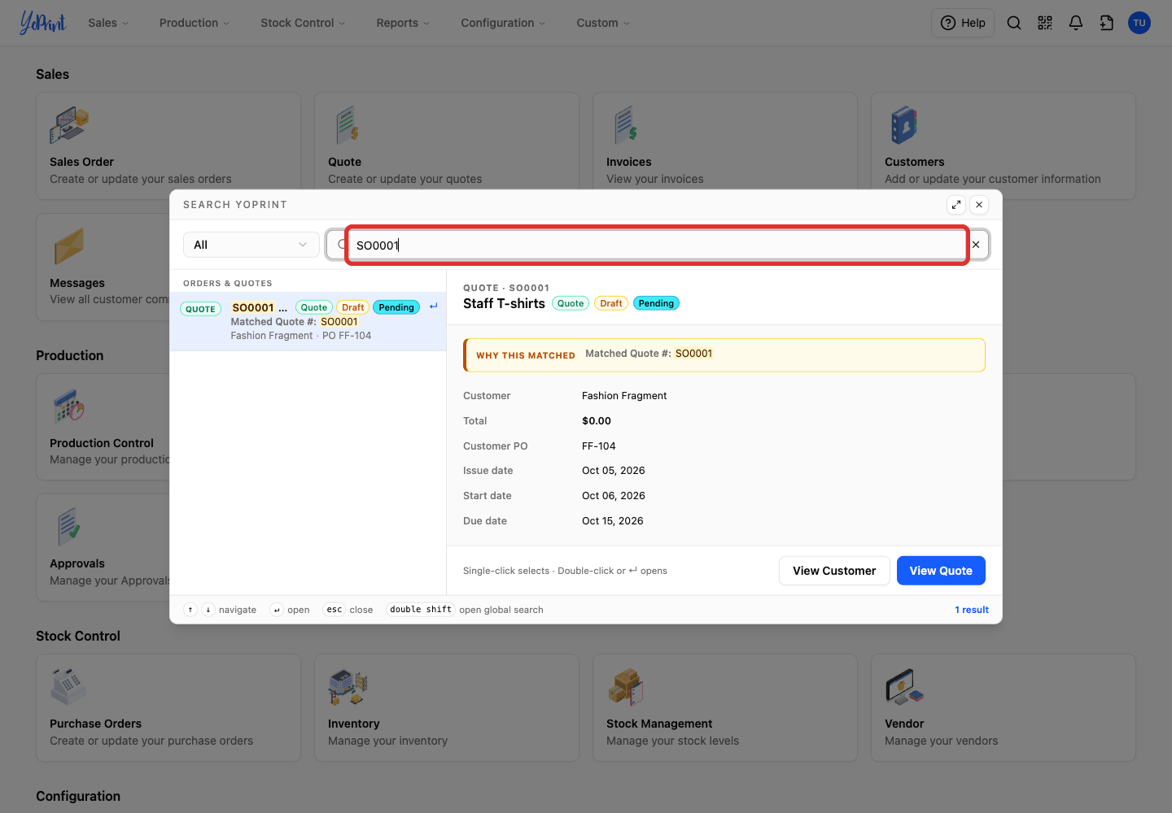Click the document export icon in header
This screenshot has height=813, width=1172.
(x=1107, y=23)
